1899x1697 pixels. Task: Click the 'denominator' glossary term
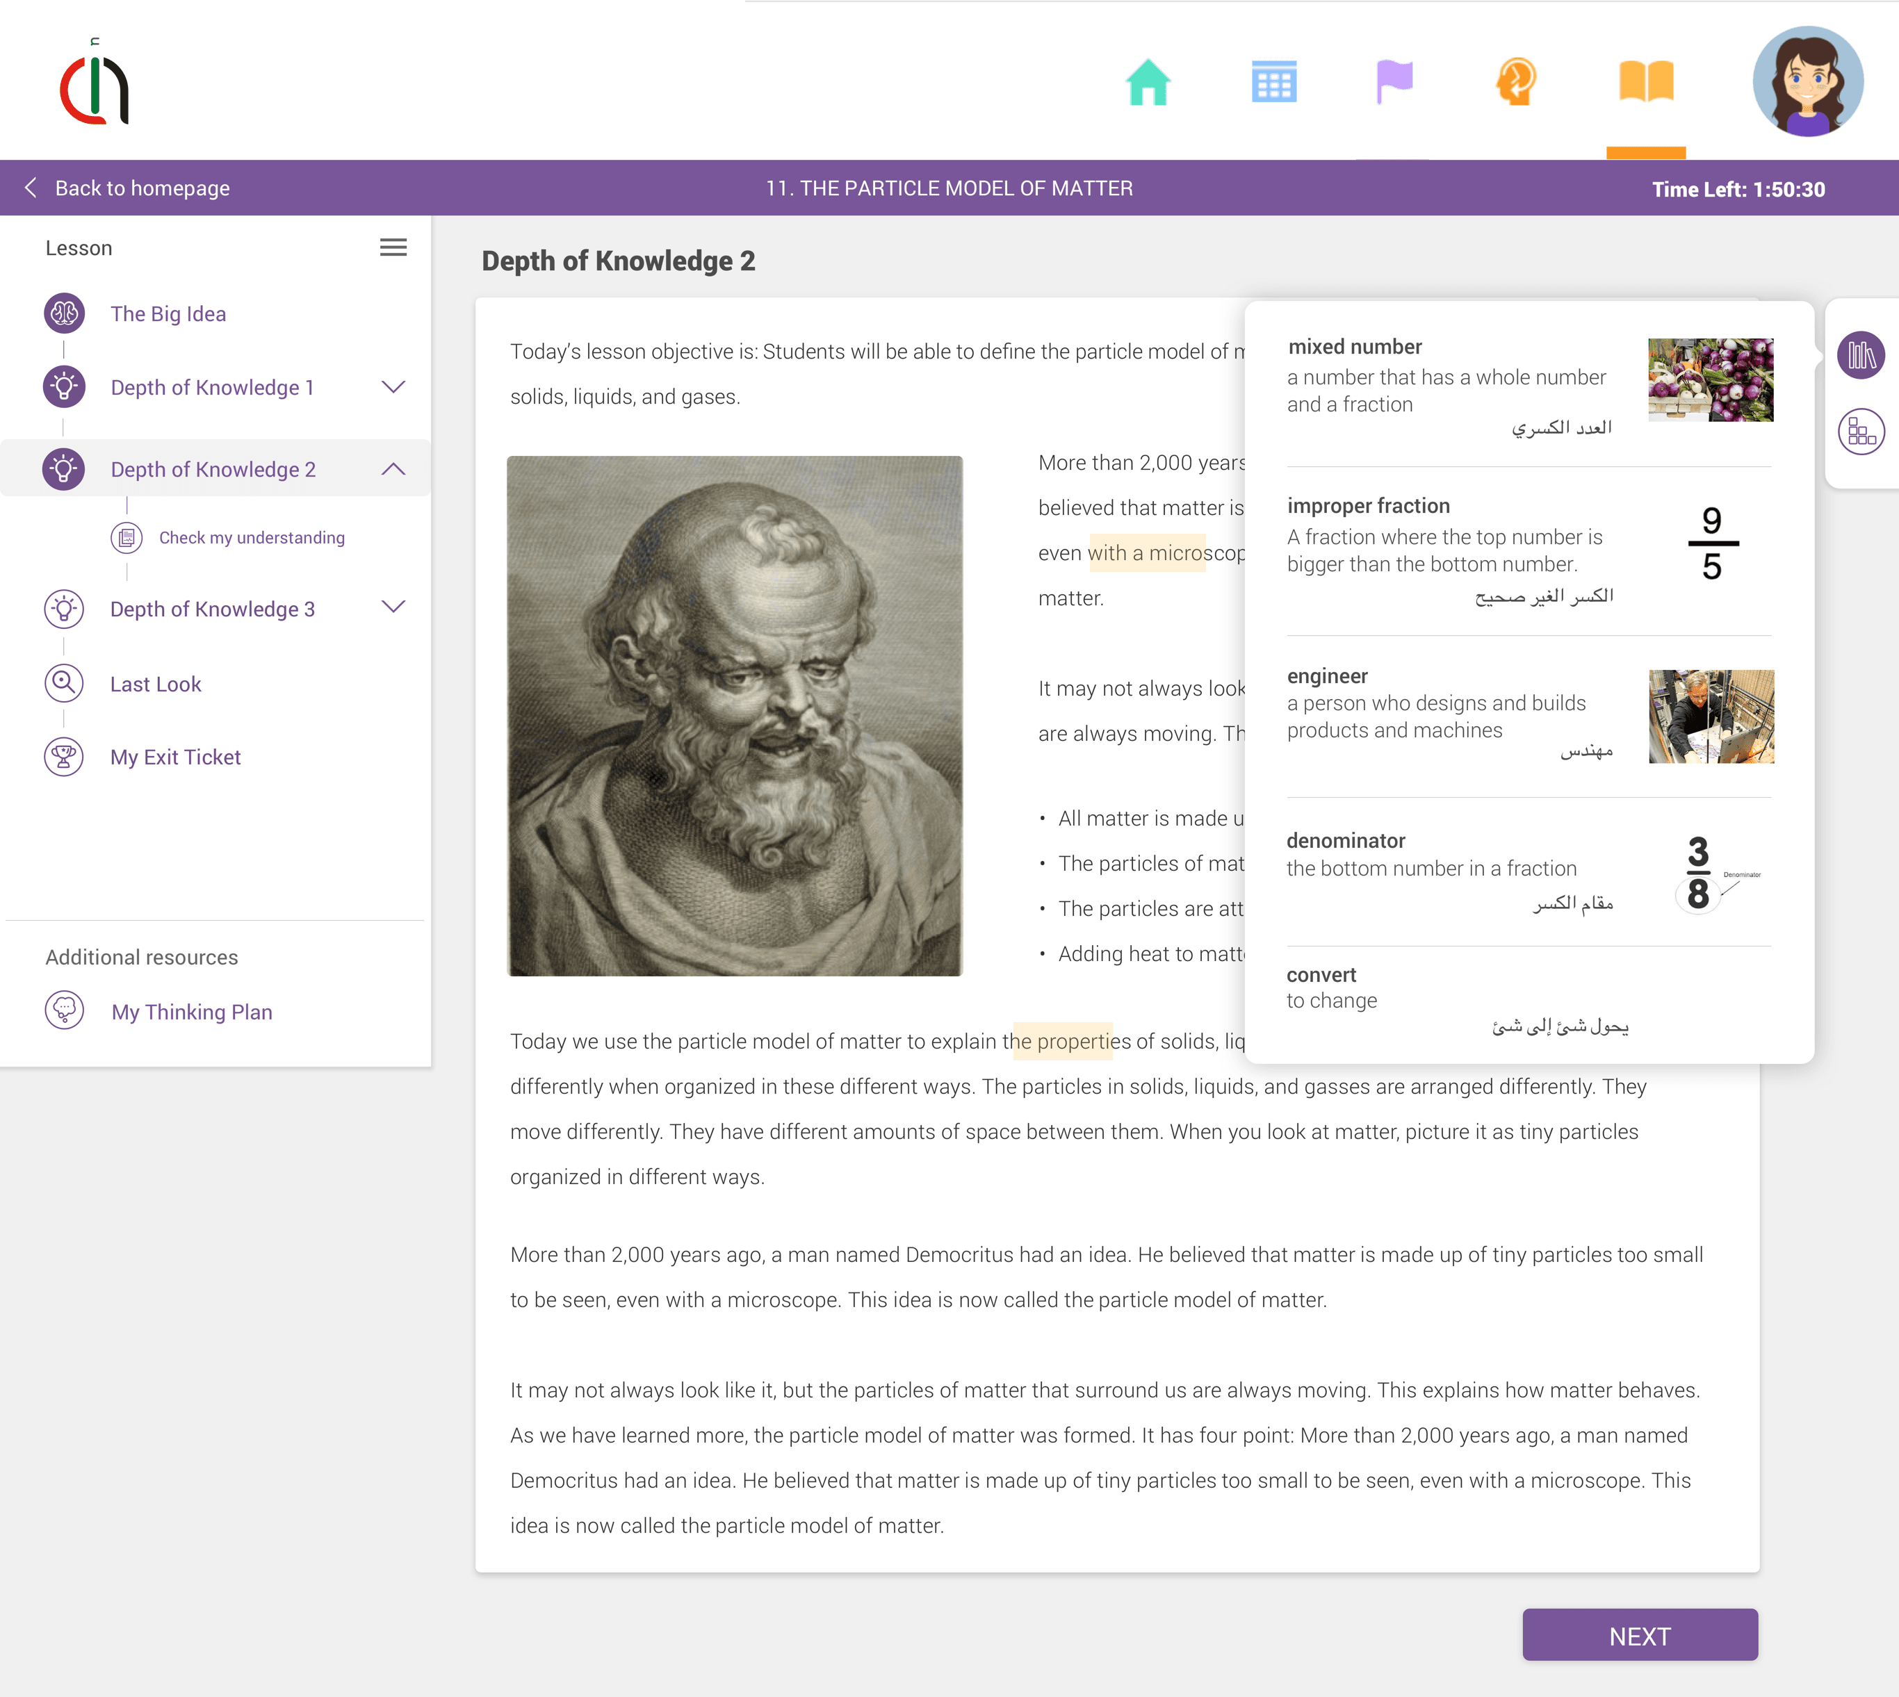[1345, 841]
